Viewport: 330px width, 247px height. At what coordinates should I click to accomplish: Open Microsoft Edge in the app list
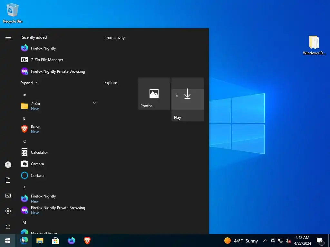click(59, 232)
